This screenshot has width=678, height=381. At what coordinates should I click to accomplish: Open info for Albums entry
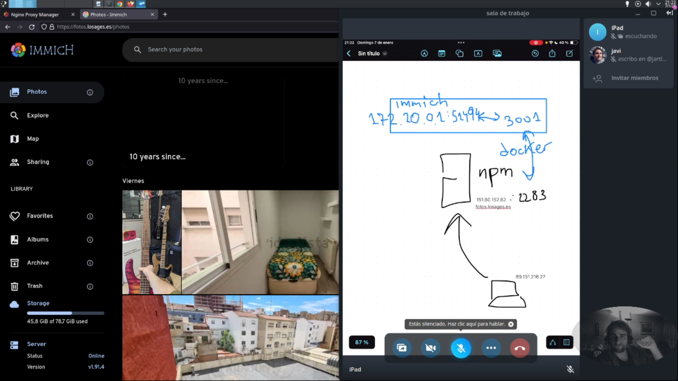(90, 240)
